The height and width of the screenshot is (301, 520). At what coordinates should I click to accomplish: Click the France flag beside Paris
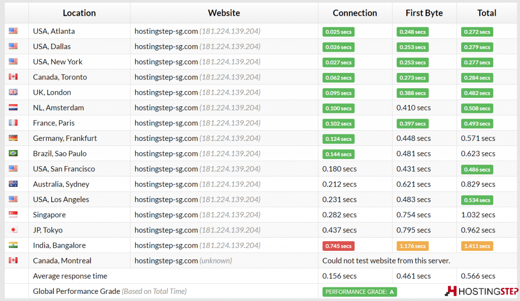(13, 123)
